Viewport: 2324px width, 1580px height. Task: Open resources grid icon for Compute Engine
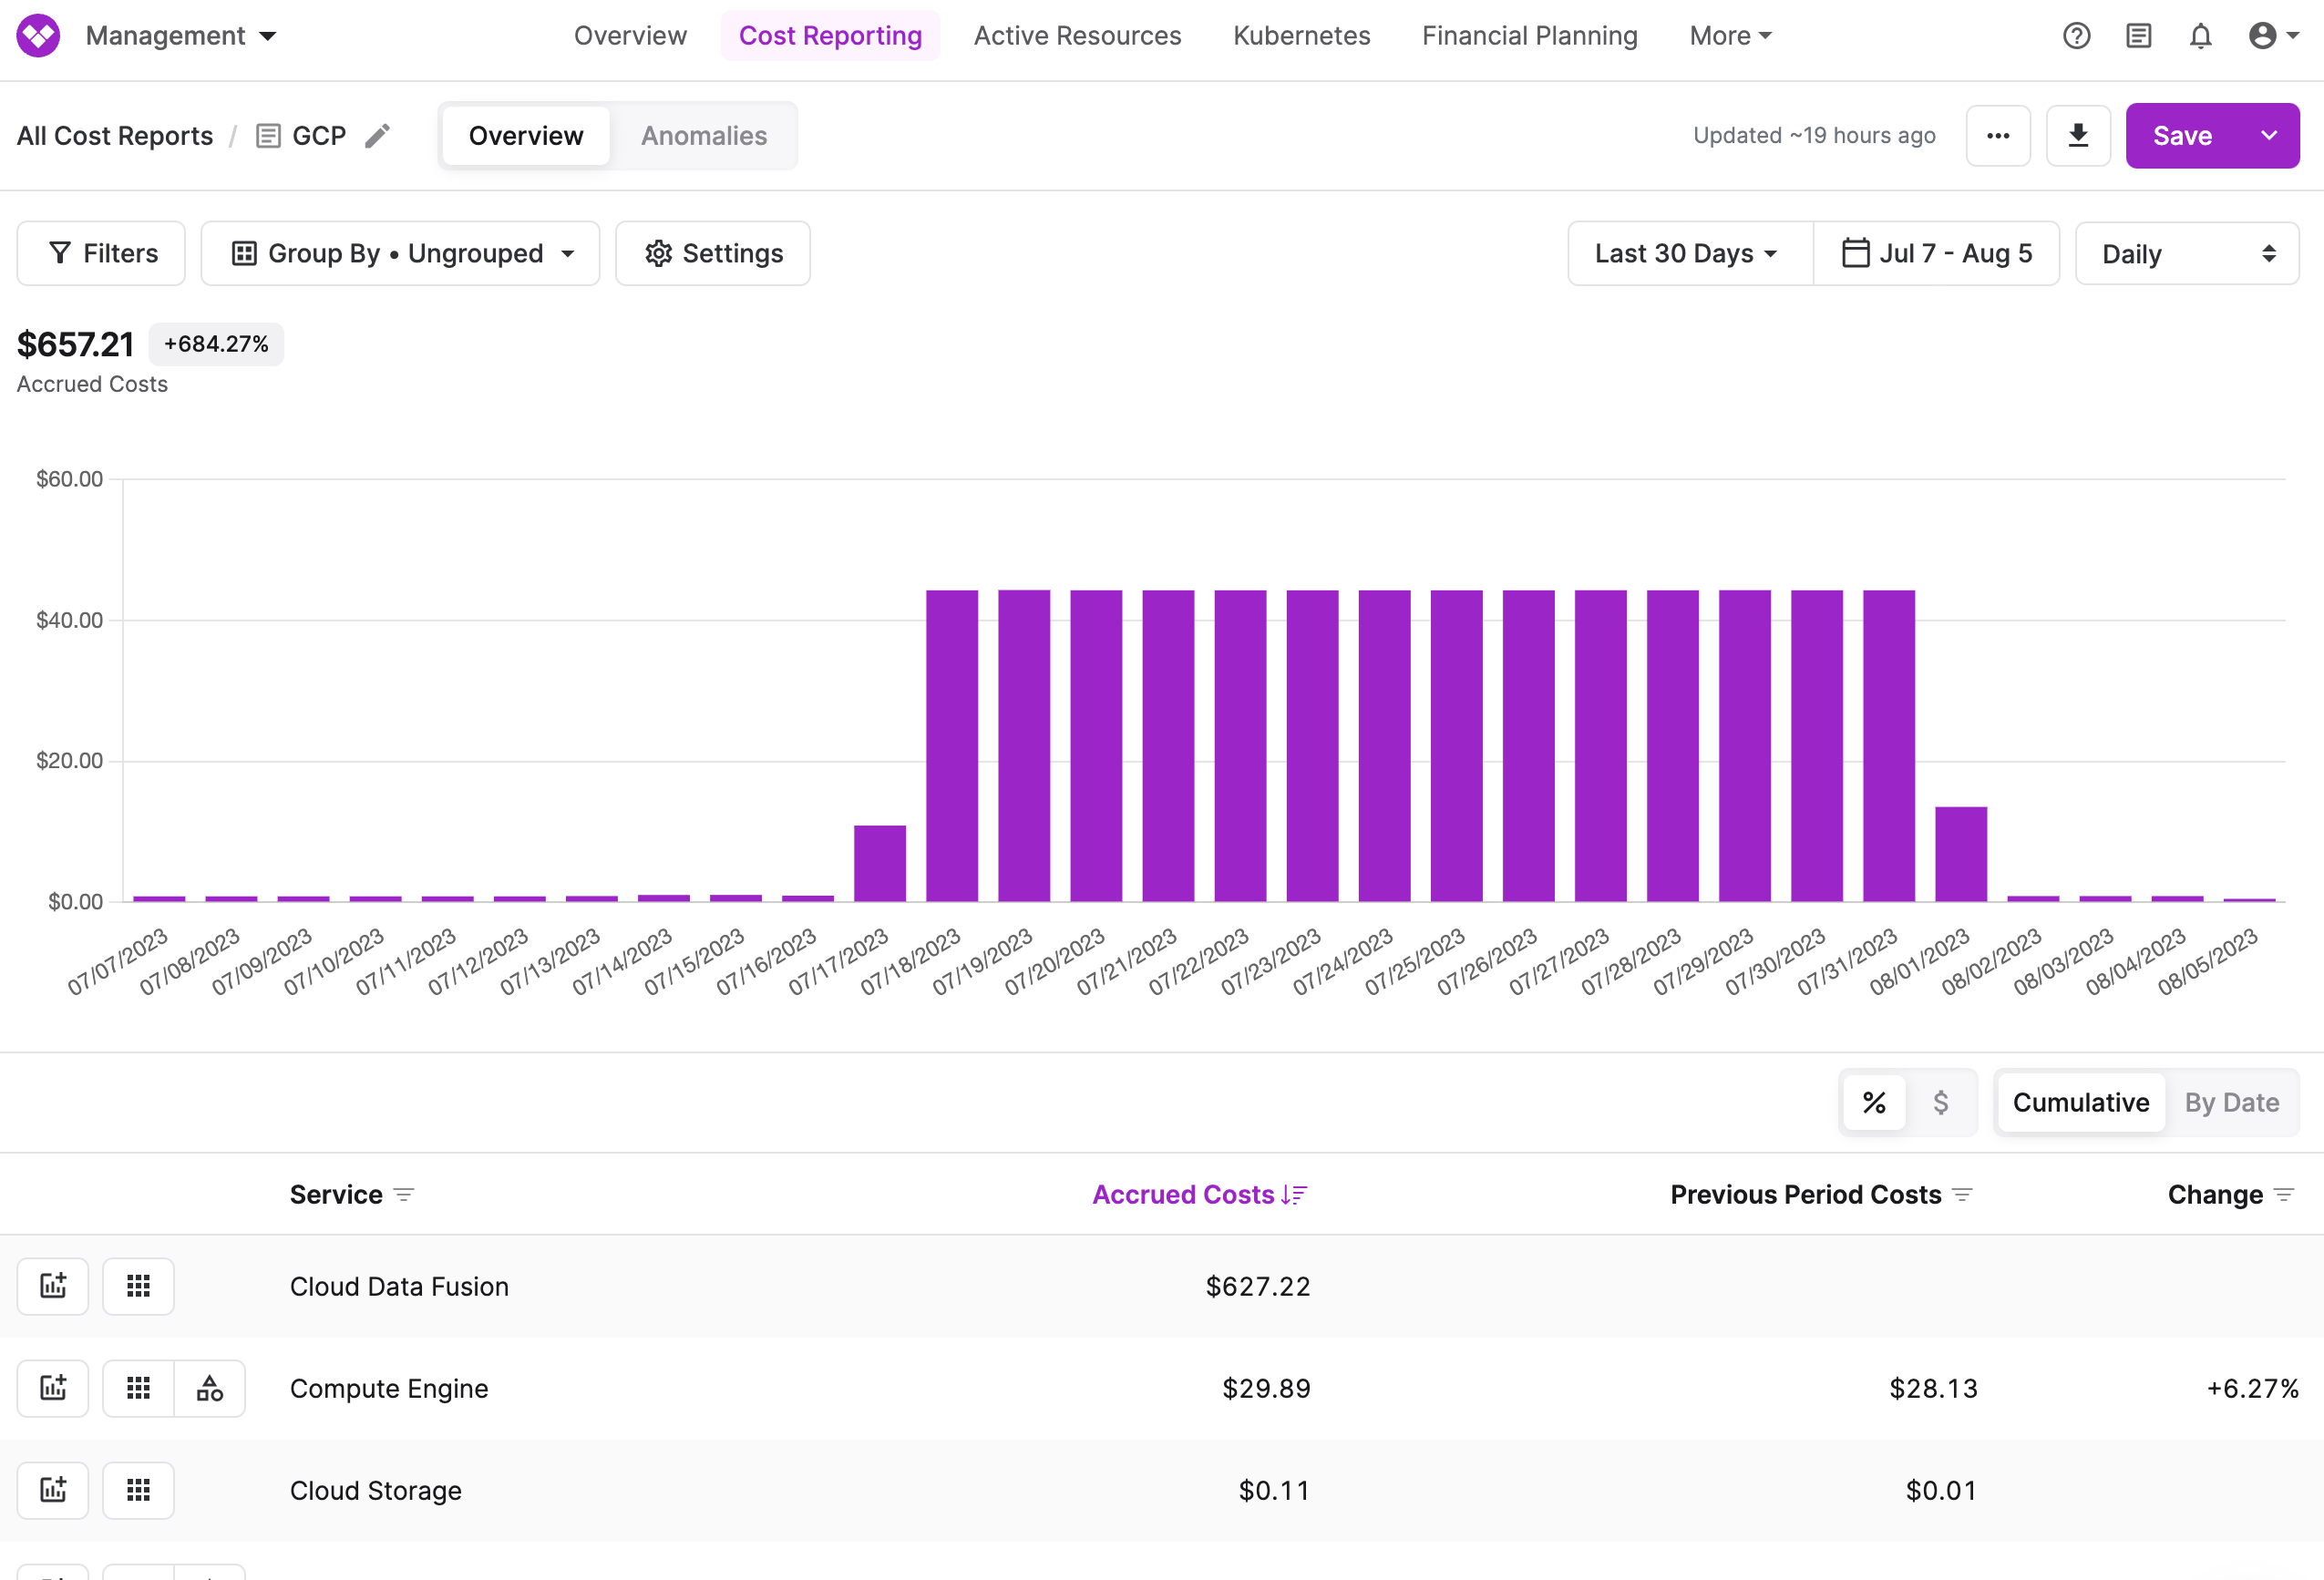138,1388
